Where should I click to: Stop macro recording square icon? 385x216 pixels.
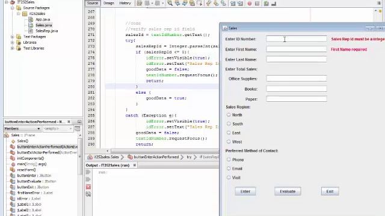[x=257, y=4]
